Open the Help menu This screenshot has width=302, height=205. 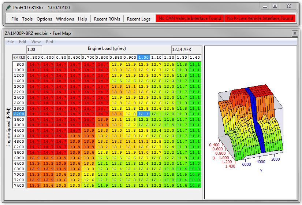(x=82, y=19)
